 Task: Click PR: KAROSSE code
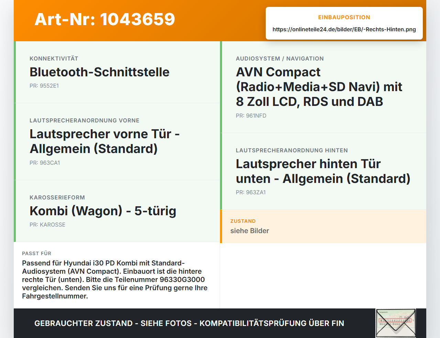47,225
